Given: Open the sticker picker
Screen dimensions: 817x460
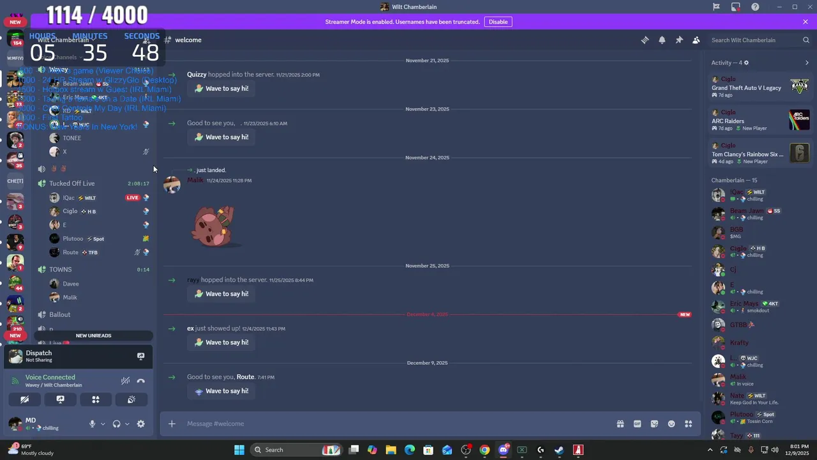Looking at the screenshot, I should pos(654,424).
